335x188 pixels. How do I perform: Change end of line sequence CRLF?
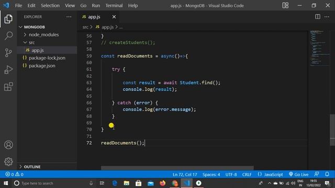(247, 174)
